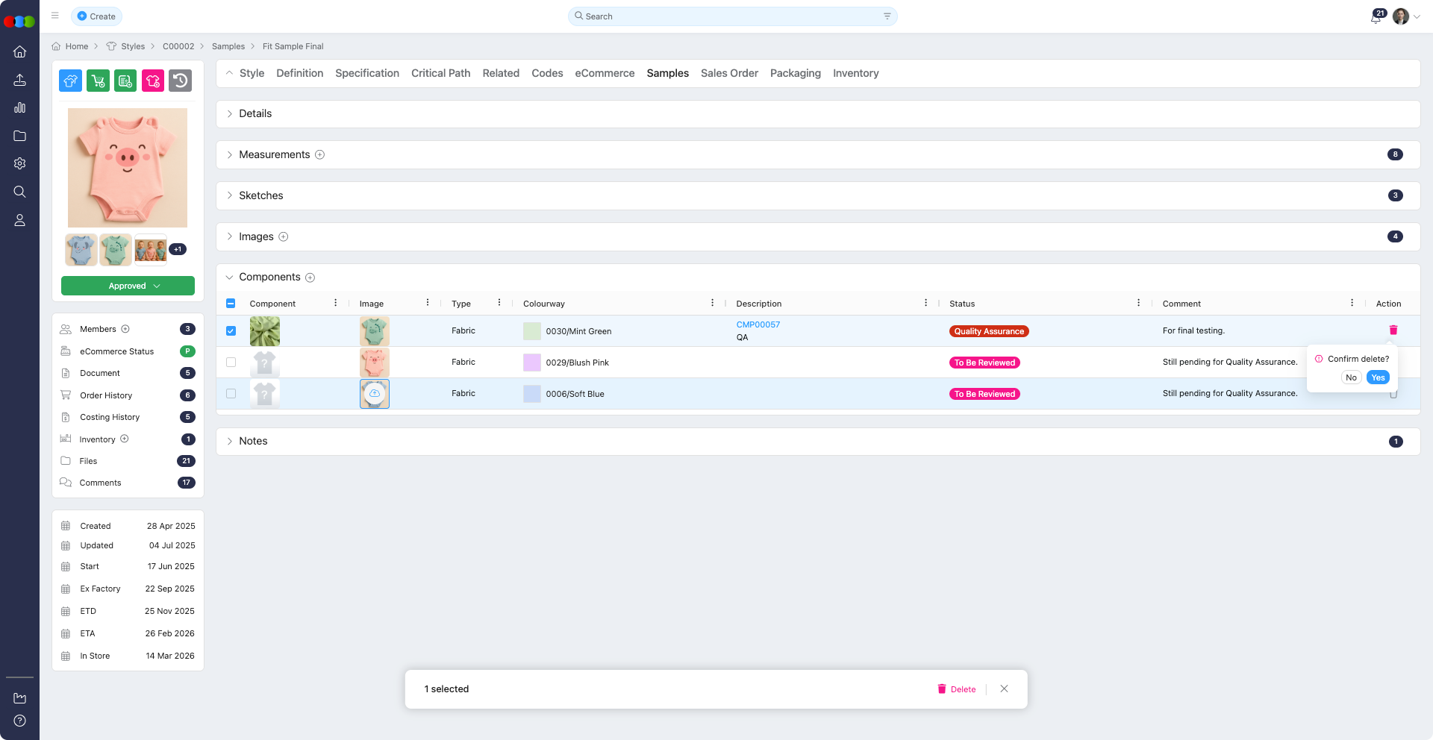This screenshot has width=1433, height=740.
Task: Open the Sales Order tab
Action: coord(728,73)
